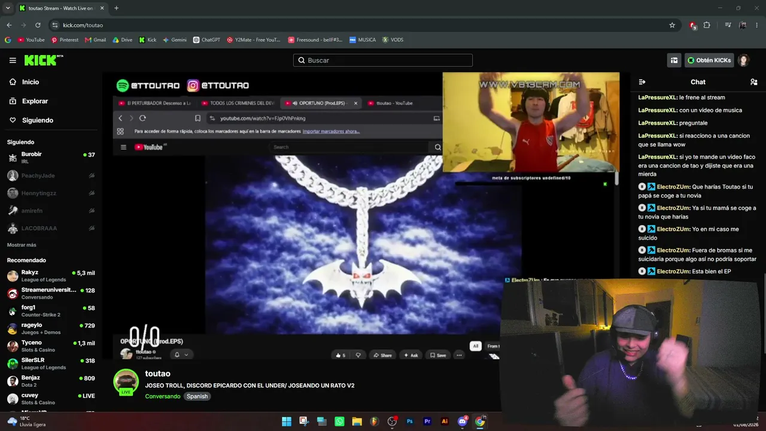The width and height of the screenshot is (766, 431).
Task: Open the Freesound bookmark
Action: point(315,40)
